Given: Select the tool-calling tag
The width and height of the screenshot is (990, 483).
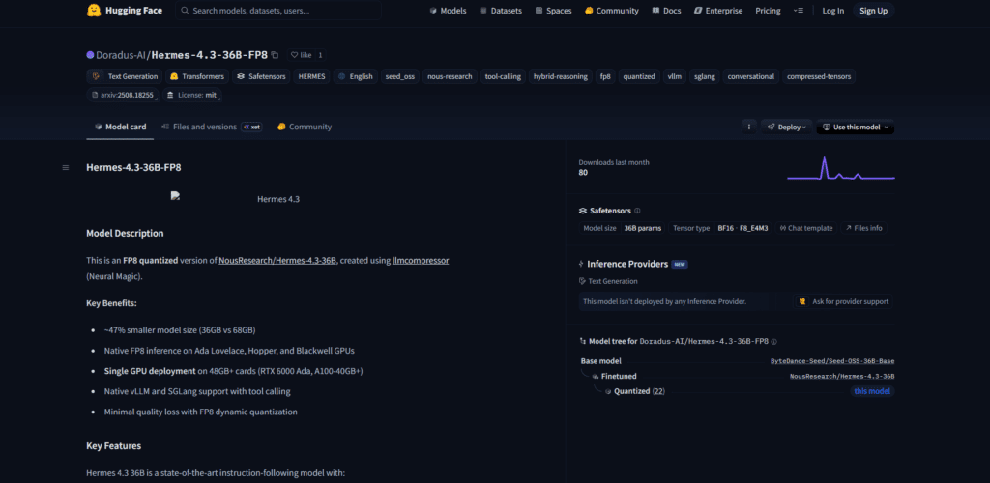Looking at the screenshot, I should [503, 76].
